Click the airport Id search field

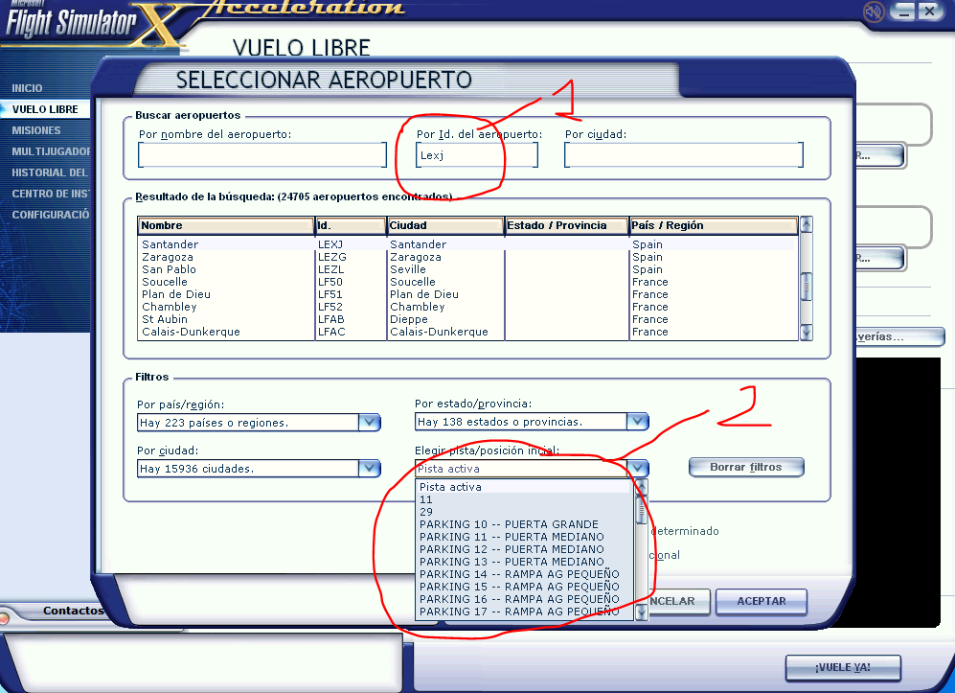click(476, 155)
